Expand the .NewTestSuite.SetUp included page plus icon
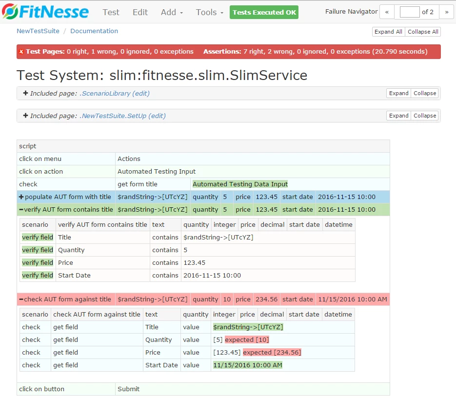The height and width of the screenshot is (399, 456). [25, 116]
